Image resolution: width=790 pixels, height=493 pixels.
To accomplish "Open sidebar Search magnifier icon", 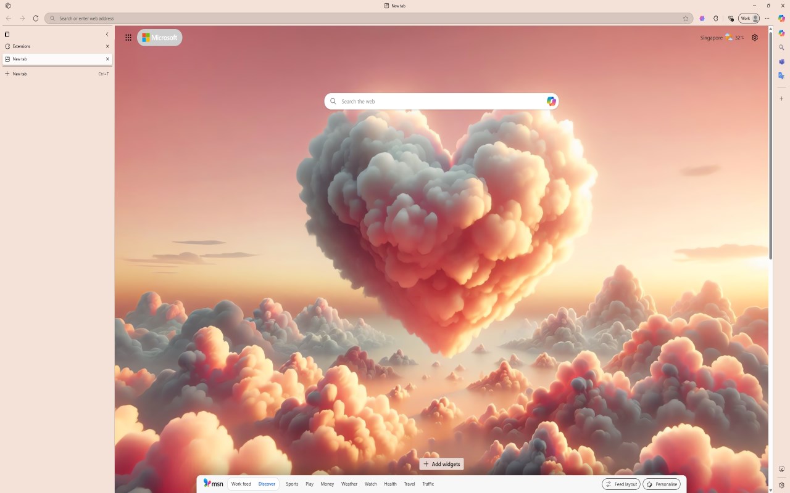I will point(781,47).
